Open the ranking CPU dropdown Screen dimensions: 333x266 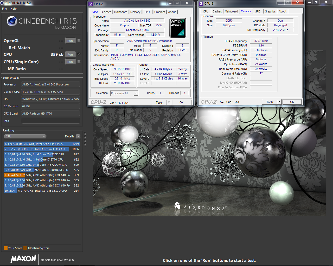click(x=25, y=136)
